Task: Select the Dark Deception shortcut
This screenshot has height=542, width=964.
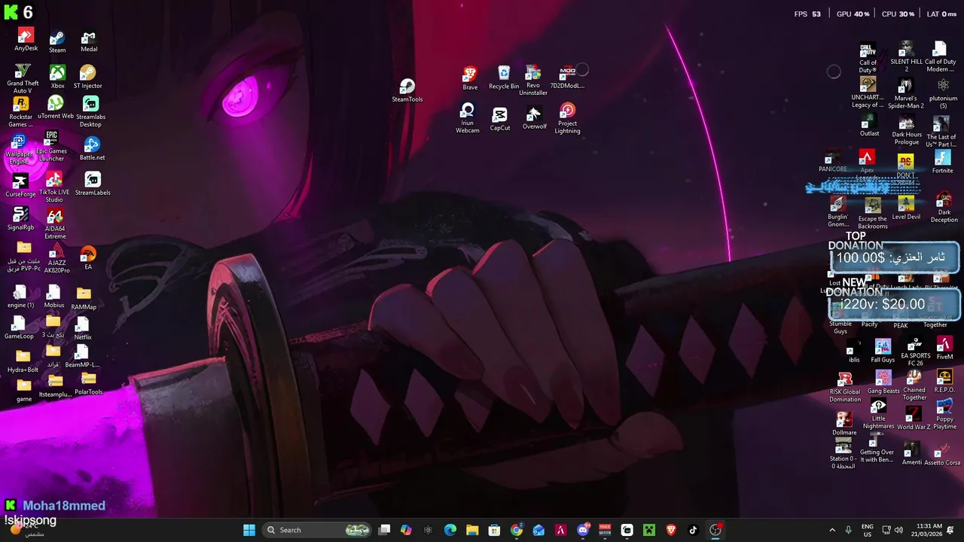Action: click(944, 209)
